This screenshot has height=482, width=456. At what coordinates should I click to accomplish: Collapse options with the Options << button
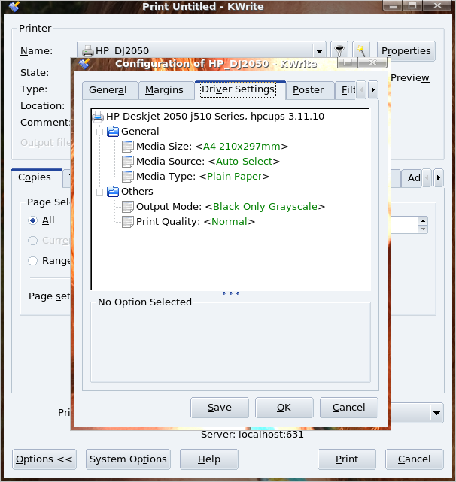click(44, 459)
